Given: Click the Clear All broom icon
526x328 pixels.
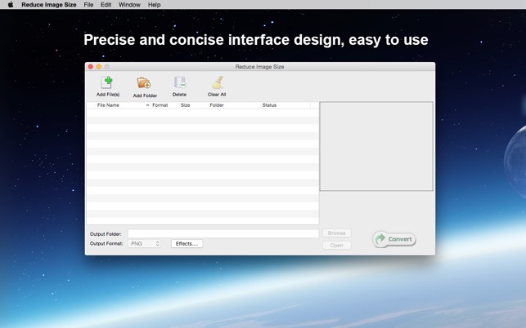Looking at the screenshot, I should pyautogui.click(x=218, y=82).
